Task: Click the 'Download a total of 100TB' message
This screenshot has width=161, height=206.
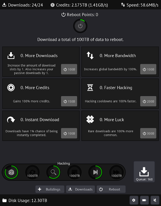Action: [x=80, y=40]
